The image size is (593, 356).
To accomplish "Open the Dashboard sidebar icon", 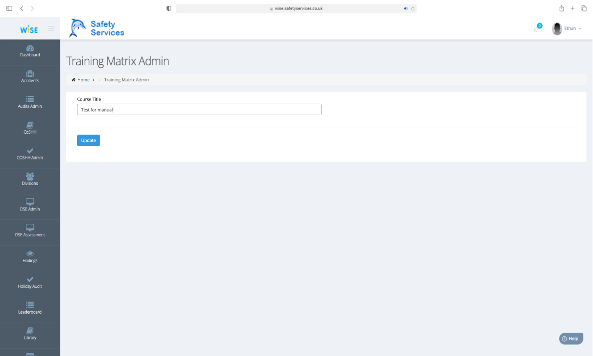I will (30, 48).
